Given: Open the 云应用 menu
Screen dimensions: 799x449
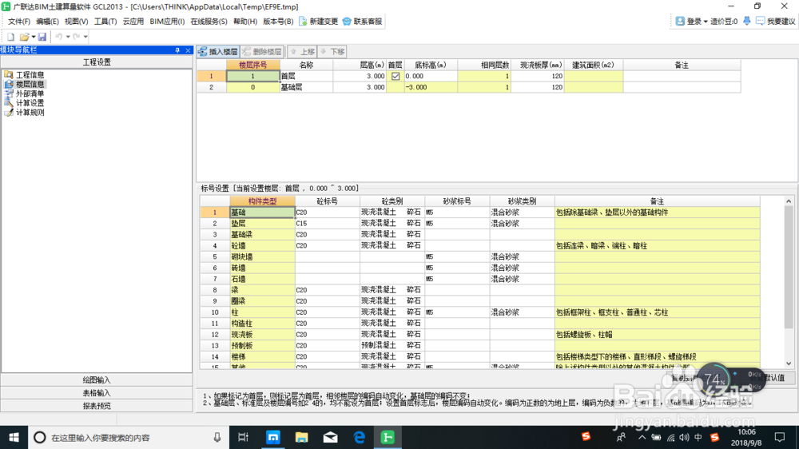Looking at the screenshot, I should pos(133,22).
